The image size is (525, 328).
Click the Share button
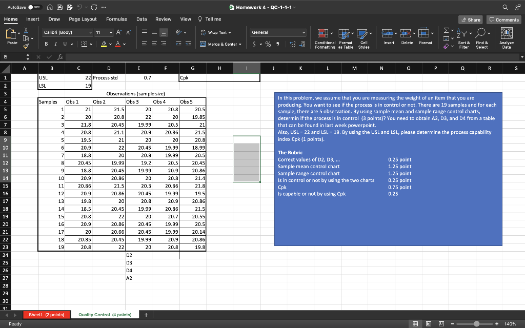coord(470,19)
